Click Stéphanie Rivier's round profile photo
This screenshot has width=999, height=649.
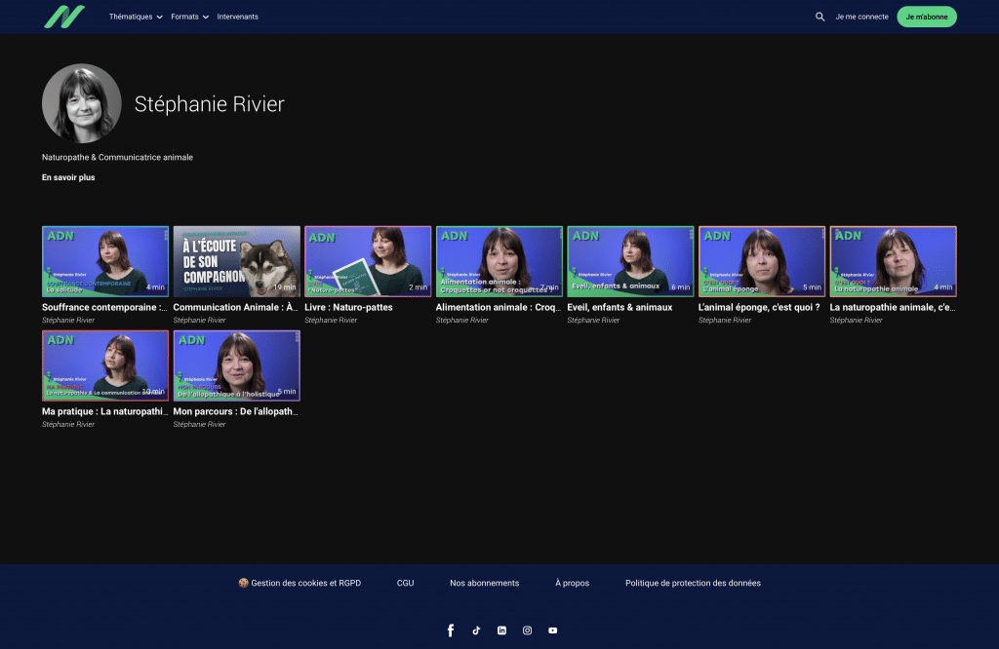click(82, 103)
